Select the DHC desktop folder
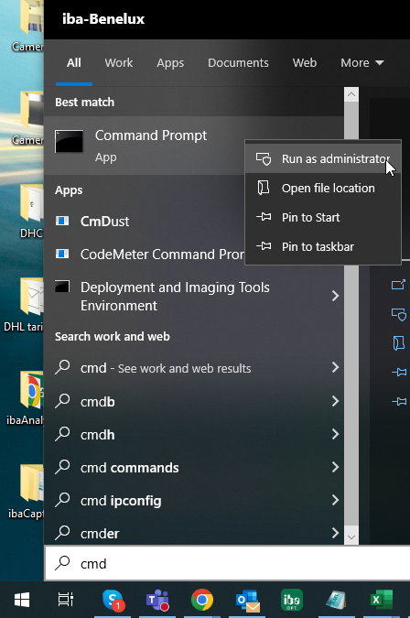This screenshot has width=410, height=618. tap(31, 211)
